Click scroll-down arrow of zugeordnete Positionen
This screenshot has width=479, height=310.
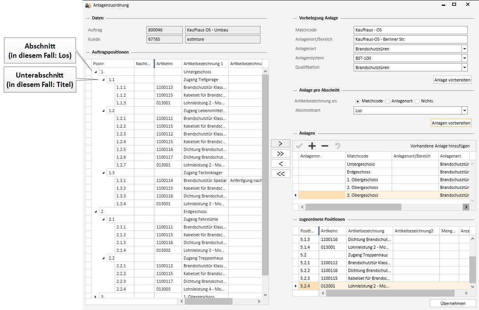click(472, 286)
